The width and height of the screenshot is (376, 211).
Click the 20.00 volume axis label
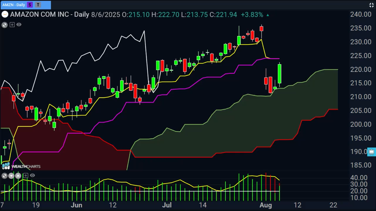tap(358, 191)
